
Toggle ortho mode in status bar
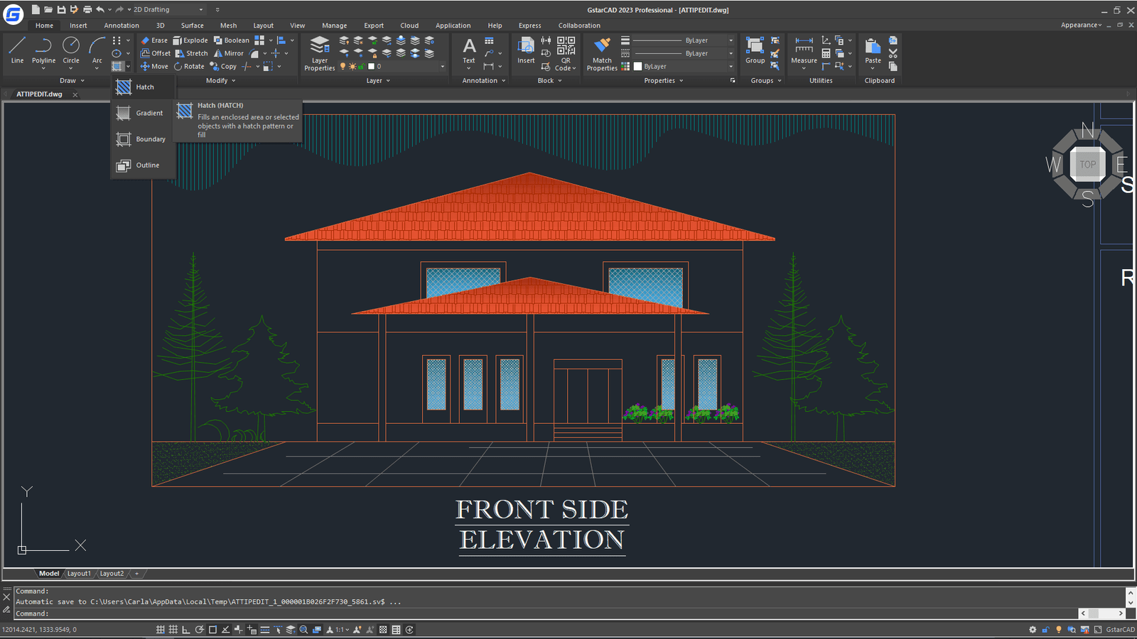click(x=186, y=630)
